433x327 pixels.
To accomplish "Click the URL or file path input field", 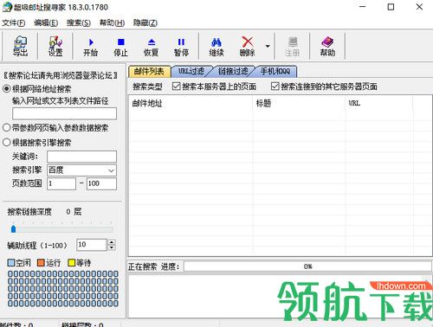I will pyautogui.click(x=64, y=113).
